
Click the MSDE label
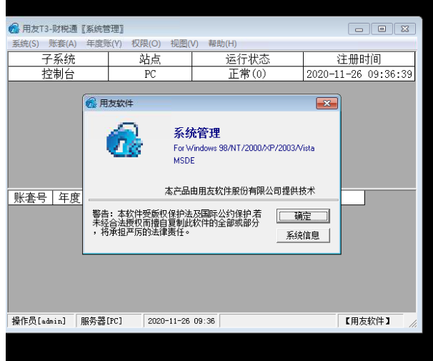coord(184,161)
